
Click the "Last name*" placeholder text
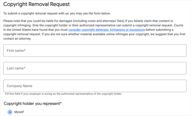pos(16,69)
